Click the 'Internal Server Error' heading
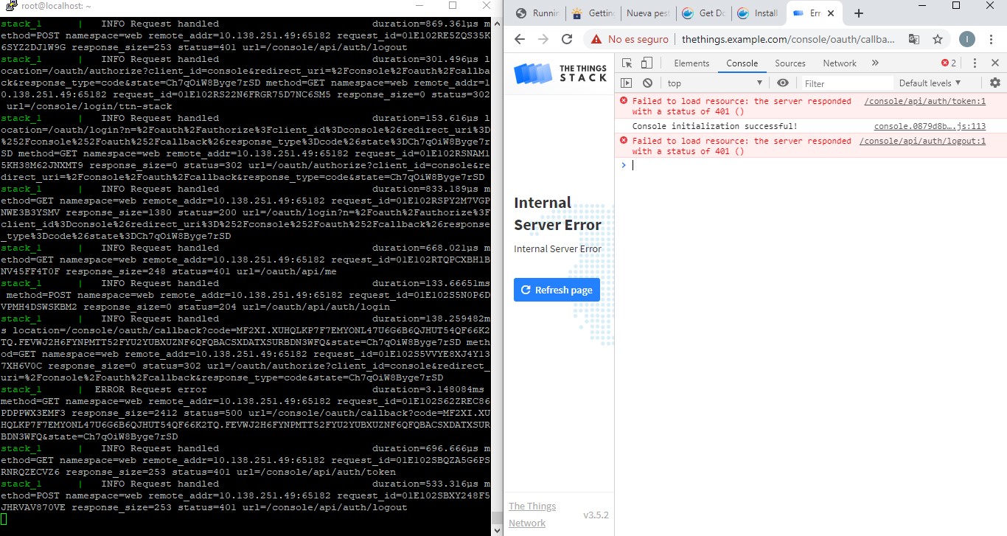The image size is (1007, 536). (x=557, y=214)
